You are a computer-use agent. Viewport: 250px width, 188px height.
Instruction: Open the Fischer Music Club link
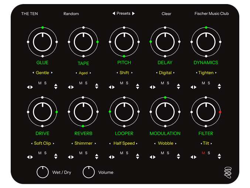click(212, 14)
